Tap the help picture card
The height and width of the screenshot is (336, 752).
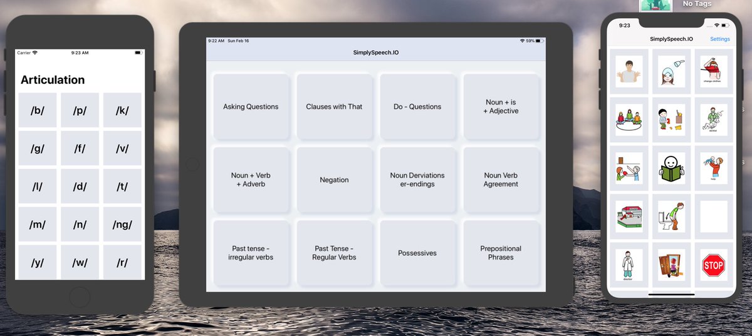coord(714,168)
